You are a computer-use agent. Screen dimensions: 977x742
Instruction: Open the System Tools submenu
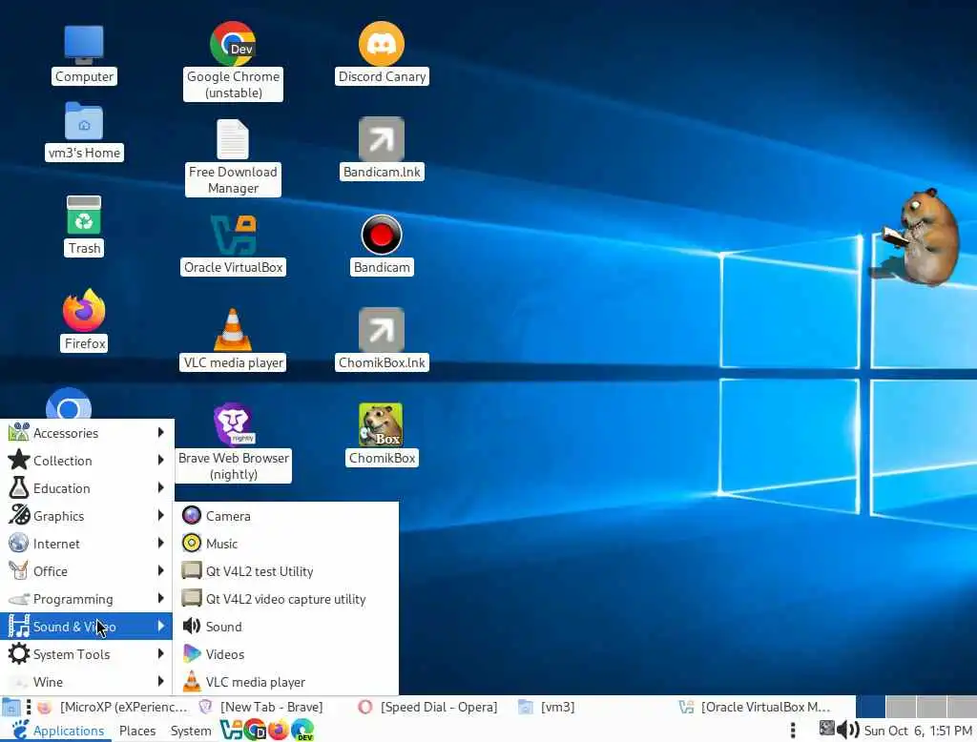[87, 654]
